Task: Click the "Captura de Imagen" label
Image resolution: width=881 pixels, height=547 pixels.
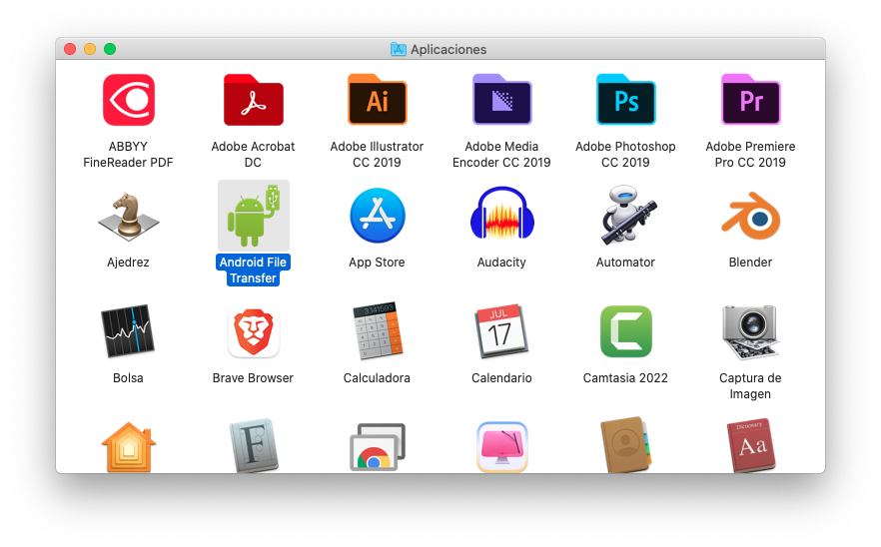Action: [751, 386]
